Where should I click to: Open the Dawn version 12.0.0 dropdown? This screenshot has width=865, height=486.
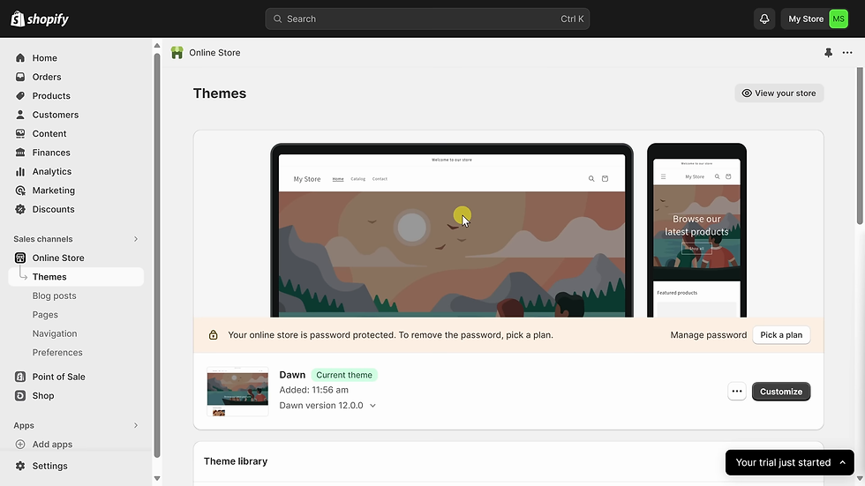tap(327, 405)
